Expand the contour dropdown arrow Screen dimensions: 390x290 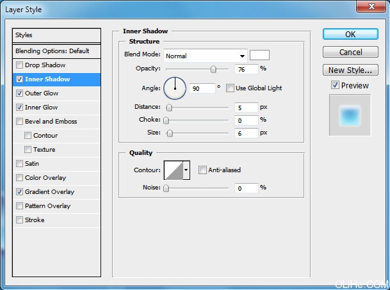tap(186, 170)
